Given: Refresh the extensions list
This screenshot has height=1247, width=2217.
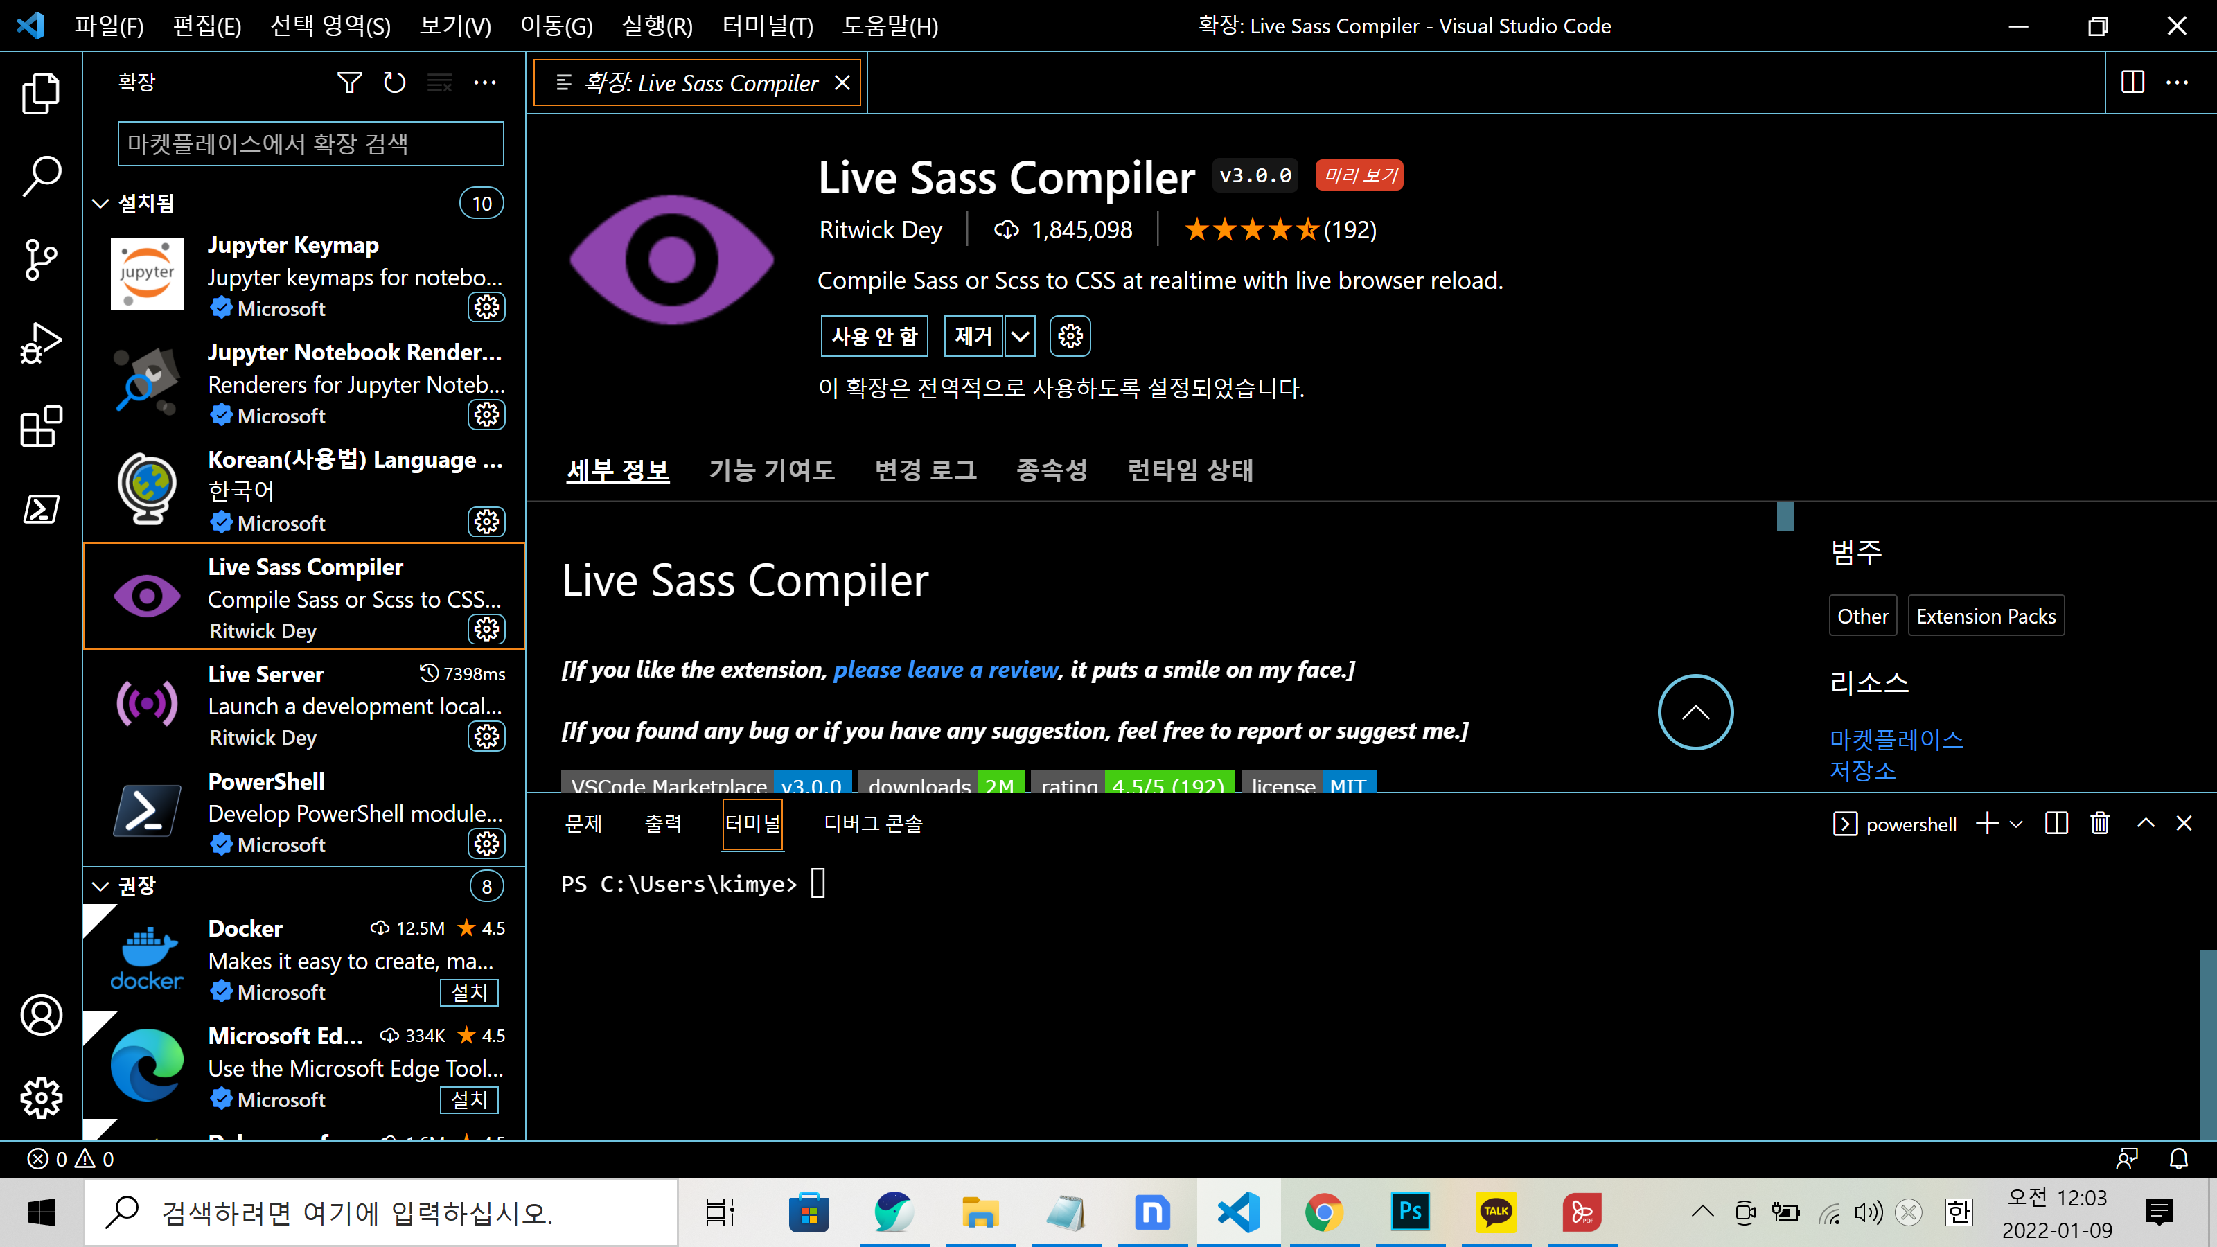Looking at the screenshot, I should pos(394,82).
